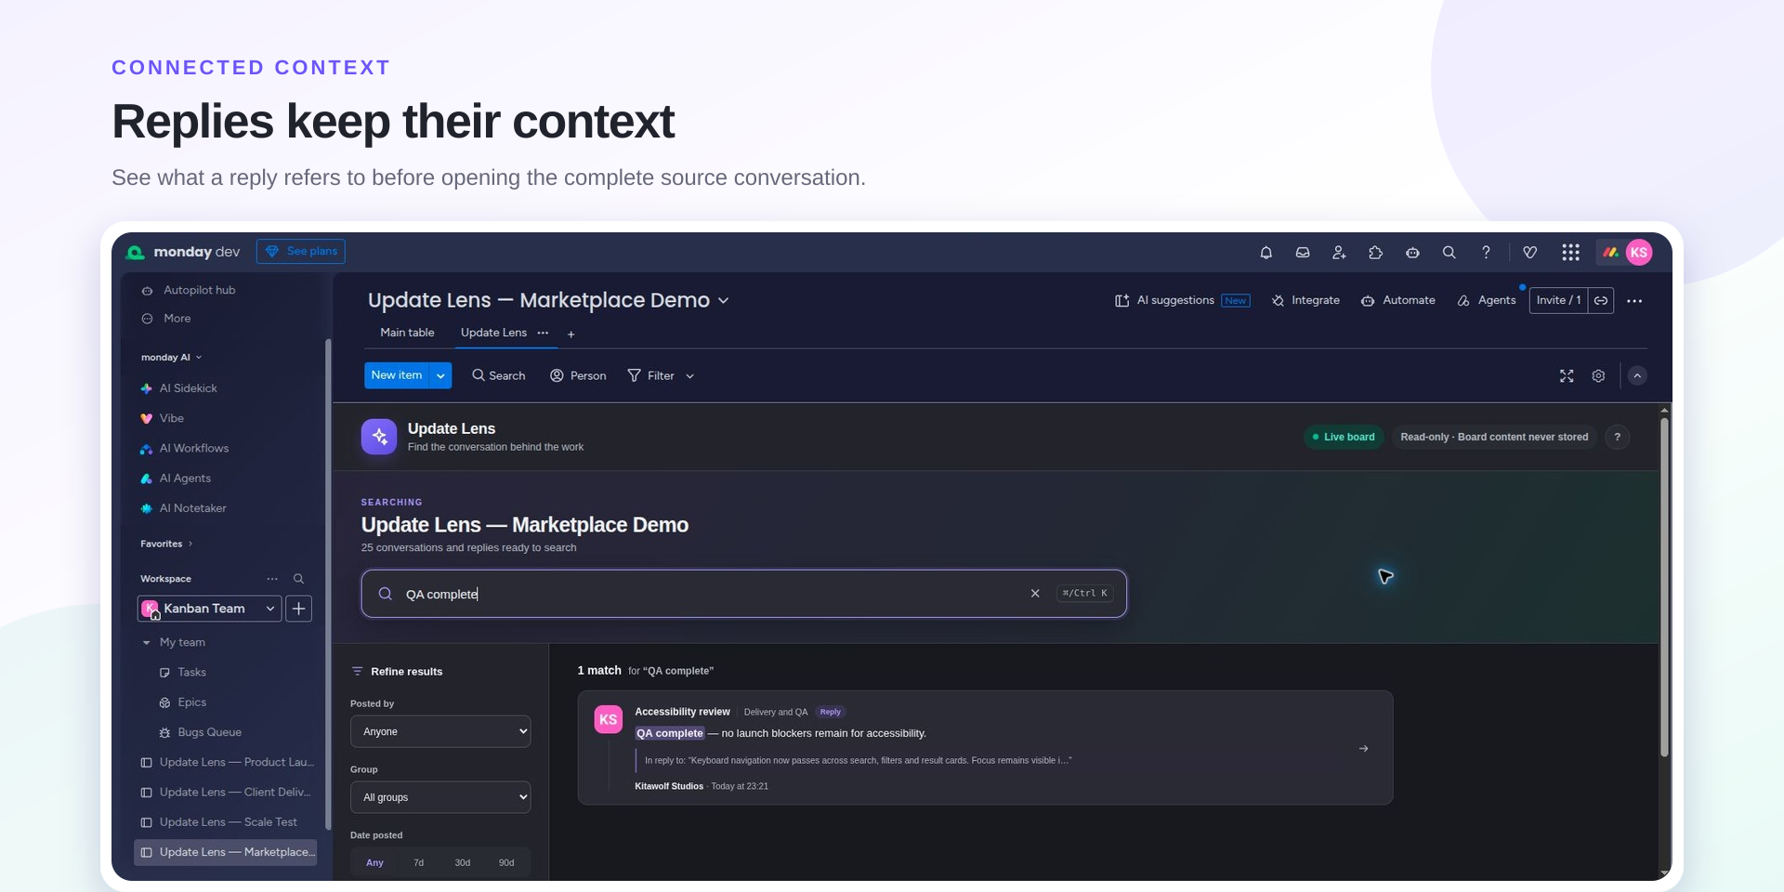
Task: Click the board Filter button
Action: point(650,376)
